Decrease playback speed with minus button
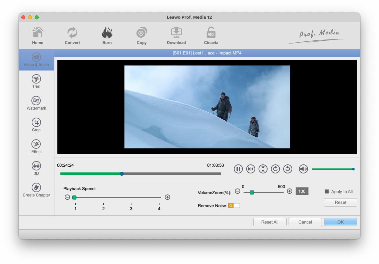 [x=67, y=197]
